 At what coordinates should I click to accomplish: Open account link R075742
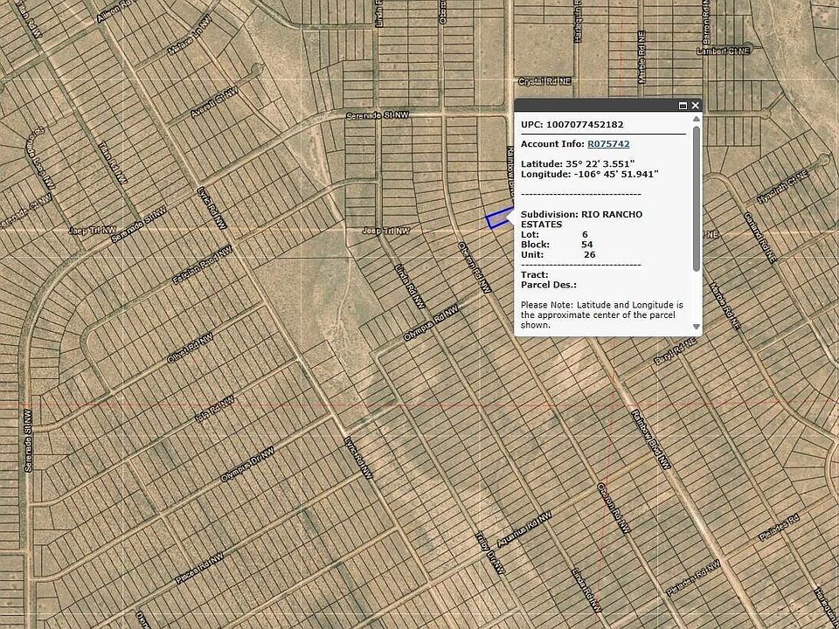point(608,144)
